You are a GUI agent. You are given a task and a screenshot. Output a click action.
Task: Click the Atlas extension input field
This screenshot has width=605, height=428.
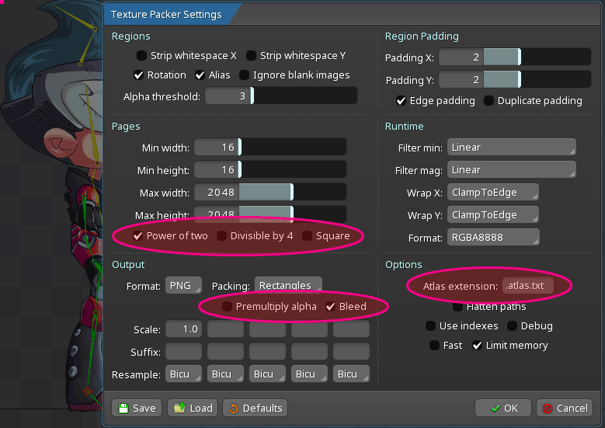(x=528, y=286)
